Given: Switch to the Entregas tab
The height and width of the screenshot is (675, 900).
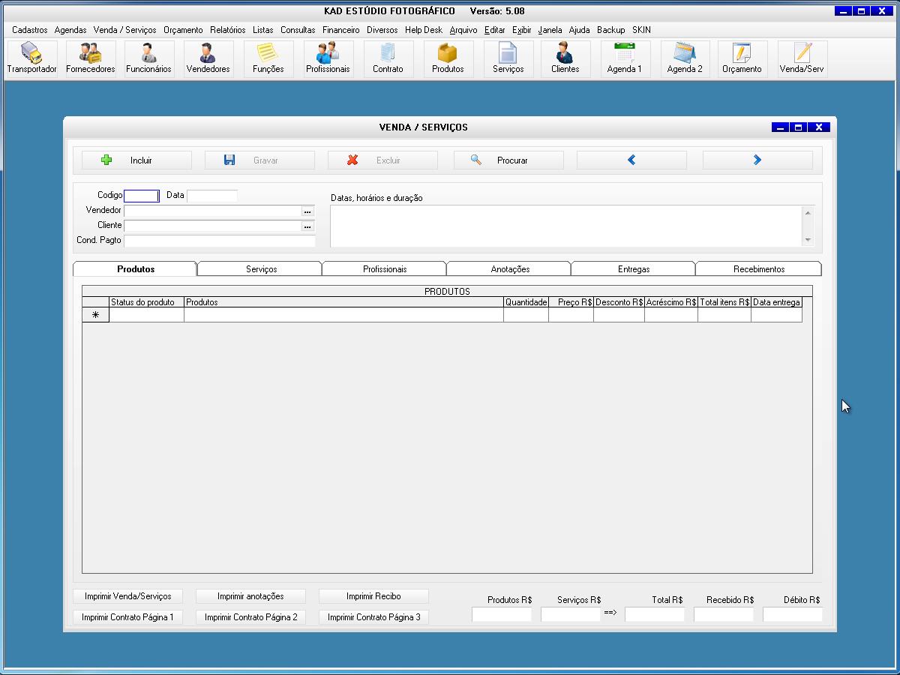Looking at the screenshot, I should point(634,269).
